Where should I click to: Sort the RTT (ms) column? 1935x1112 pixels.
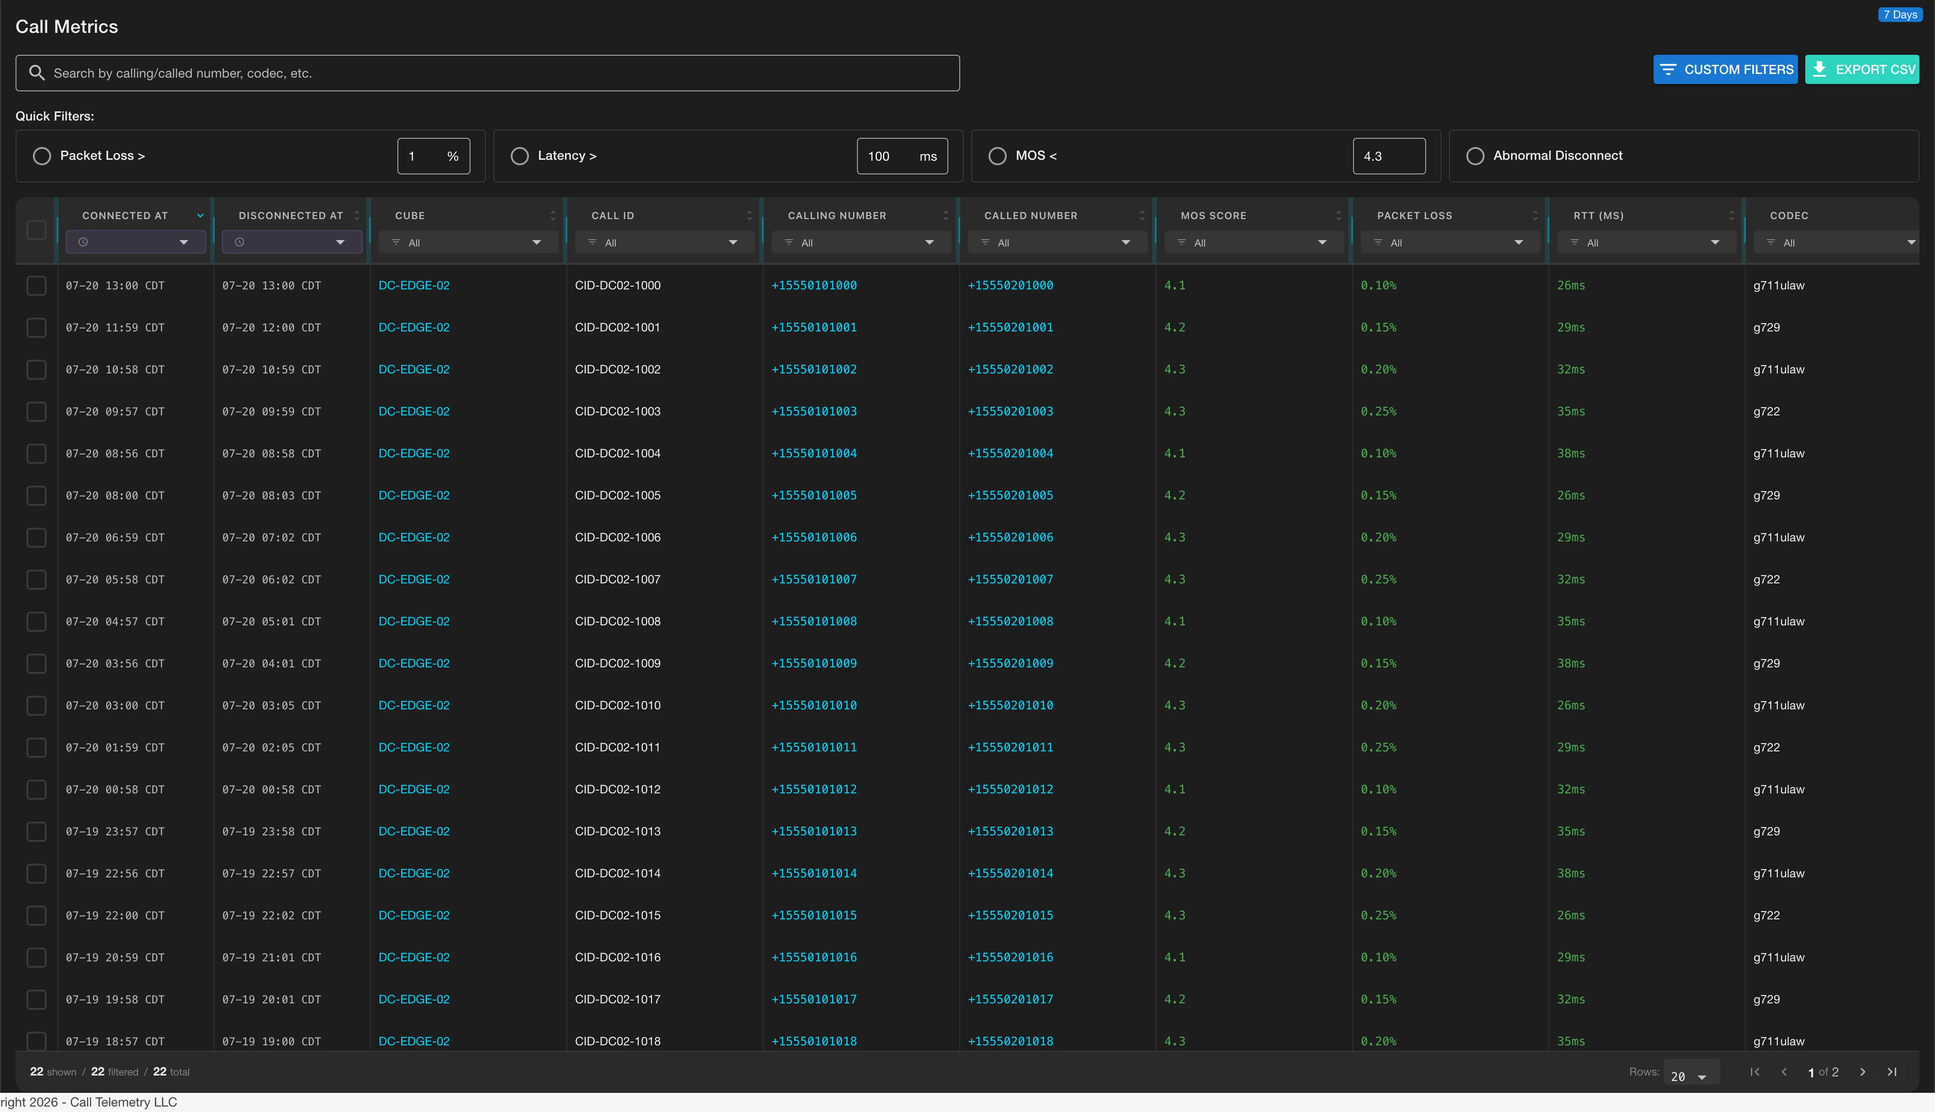pyautogui.click(x=1732, y=215)
